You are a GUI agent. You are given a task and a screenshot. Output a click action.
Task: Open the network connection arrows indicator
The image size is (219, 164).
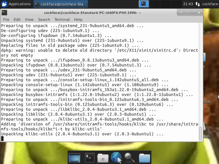tap(197, 4)
